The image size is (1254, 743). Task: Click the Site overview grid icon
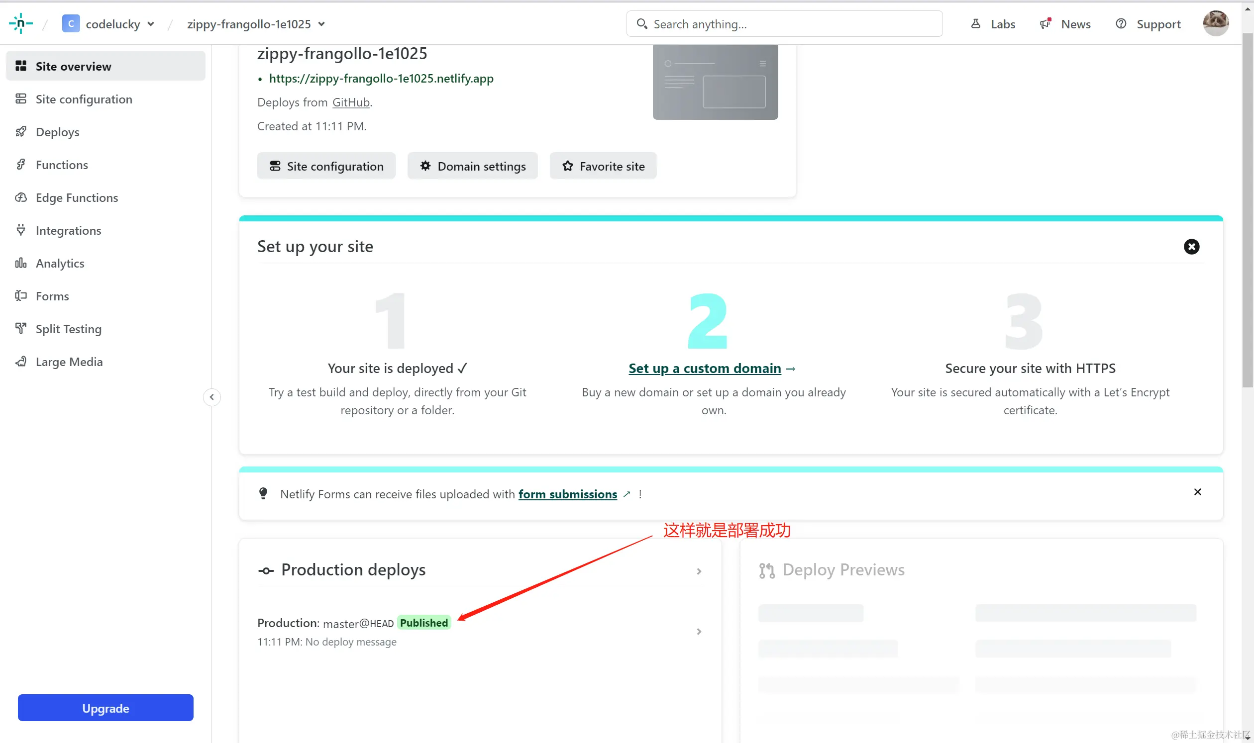pyautogui.click(x=20, y=66)
